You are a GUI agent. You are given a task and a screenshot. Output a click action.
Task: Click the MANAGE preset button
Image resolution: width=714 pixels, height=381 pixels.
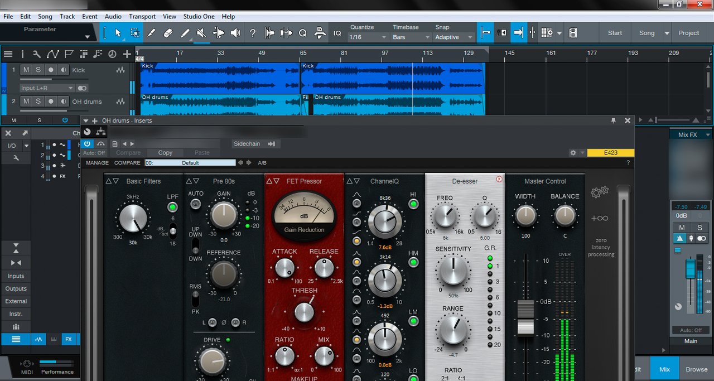click(x=98, y=163)
